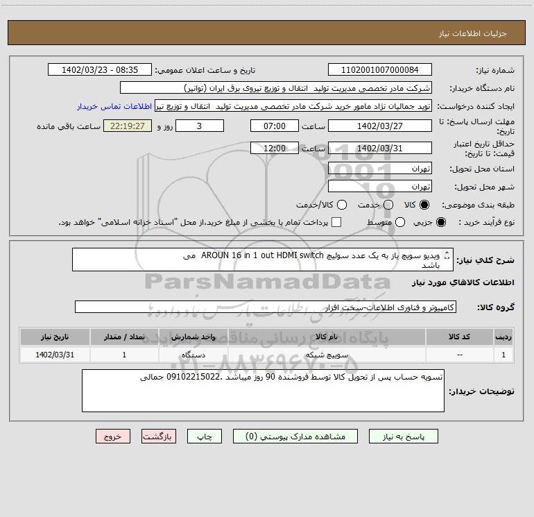Viewport: 534px width, 517px height.
Task: Click the table date cell 1402/03/31
Action: [55, 355]
